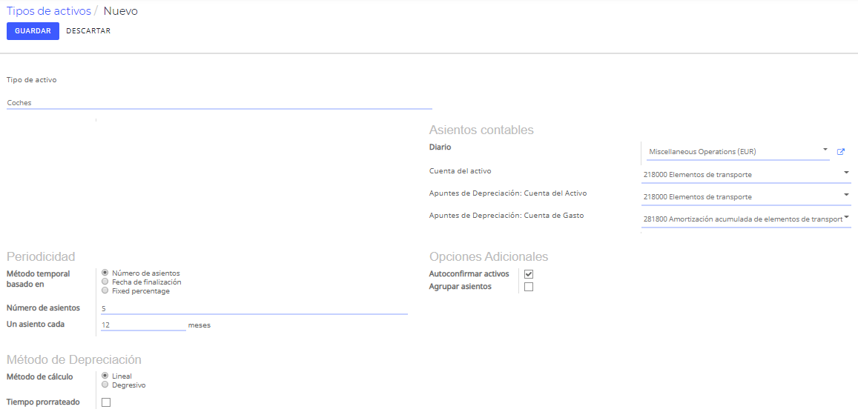Expand Depreciación Cuenta de Gasto dropdown
The image size is (858, 412).
coord(847,217)
